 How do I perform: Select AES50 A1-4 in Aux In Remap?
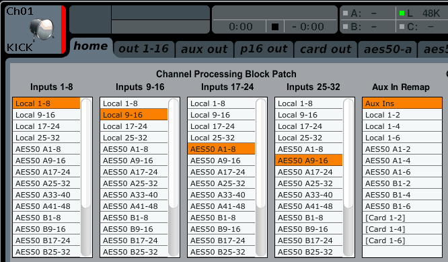402,161
